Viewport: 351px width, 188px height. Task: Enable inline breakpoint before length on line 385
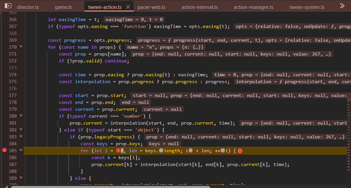tap(161, 151)
